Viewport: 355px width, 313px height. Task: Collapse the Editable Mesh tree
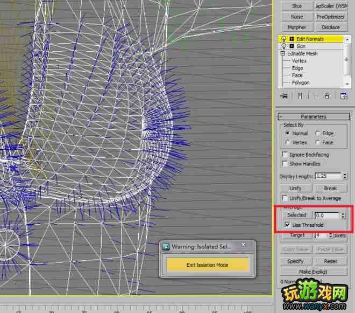[283, 54]
